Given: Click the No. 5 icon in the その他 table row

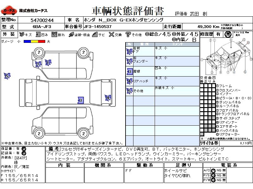Looking at the screenshot, I should (129, 91).
